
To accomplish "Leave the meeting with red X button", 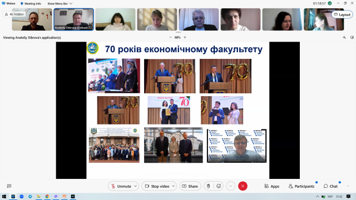I will coord(243,186).
